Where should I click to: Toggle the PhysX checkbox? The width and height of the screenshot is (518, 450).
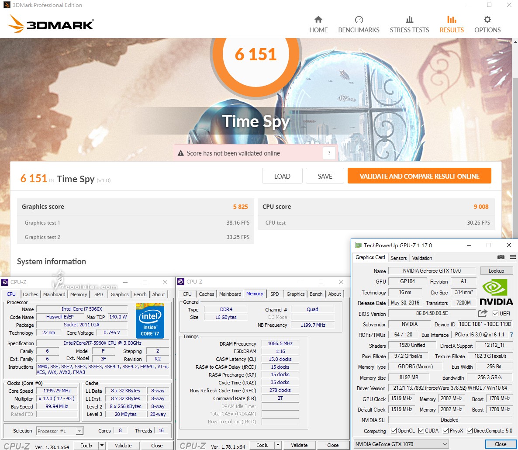[x=446, y=431]
